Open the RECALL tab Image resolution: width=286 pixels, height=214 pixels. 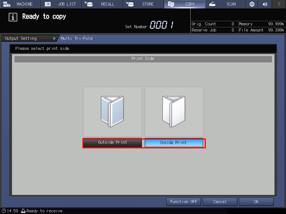click(x=102, y=4)
